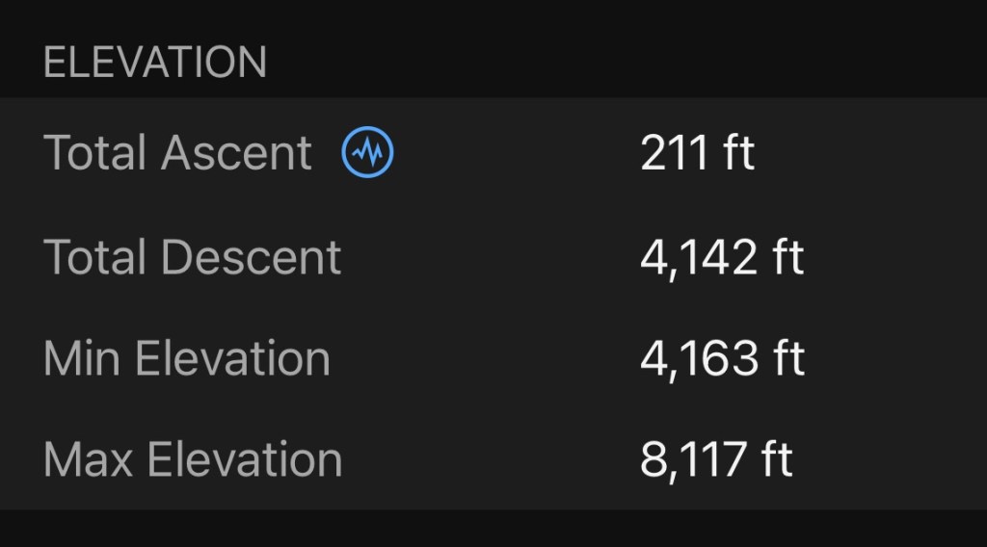Image resolution: width=987 pixels, height=547 pixels.
Task: Tap the word "Elevation" in Min Elevation label
Action: pyautogui.click(x=232, y=358)
